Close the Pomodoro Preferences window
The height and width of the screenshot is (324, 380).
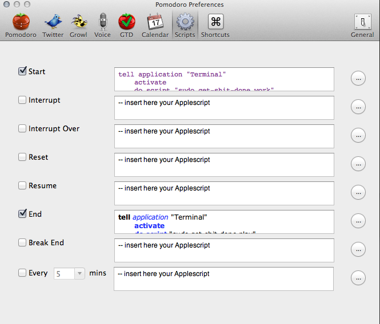point(6,5)
